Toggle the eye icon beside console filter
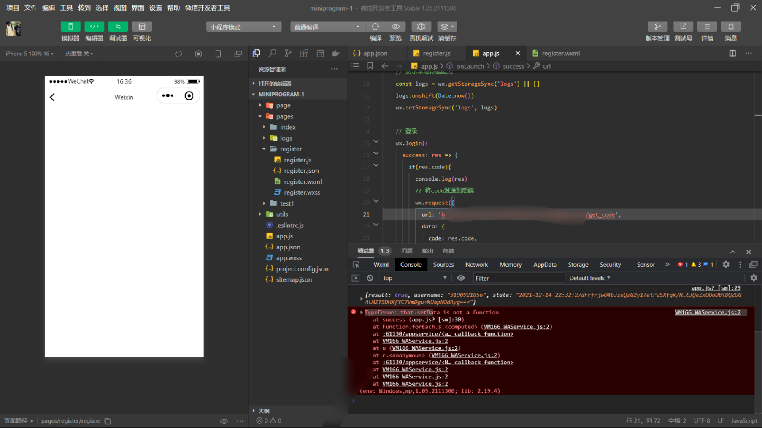Image resolution: width=762 pixels, height=428 pixels. 461,278
